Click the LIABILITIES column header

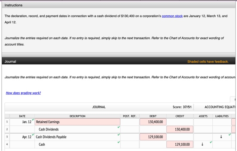pyautogui.click(x=222, y=116)
